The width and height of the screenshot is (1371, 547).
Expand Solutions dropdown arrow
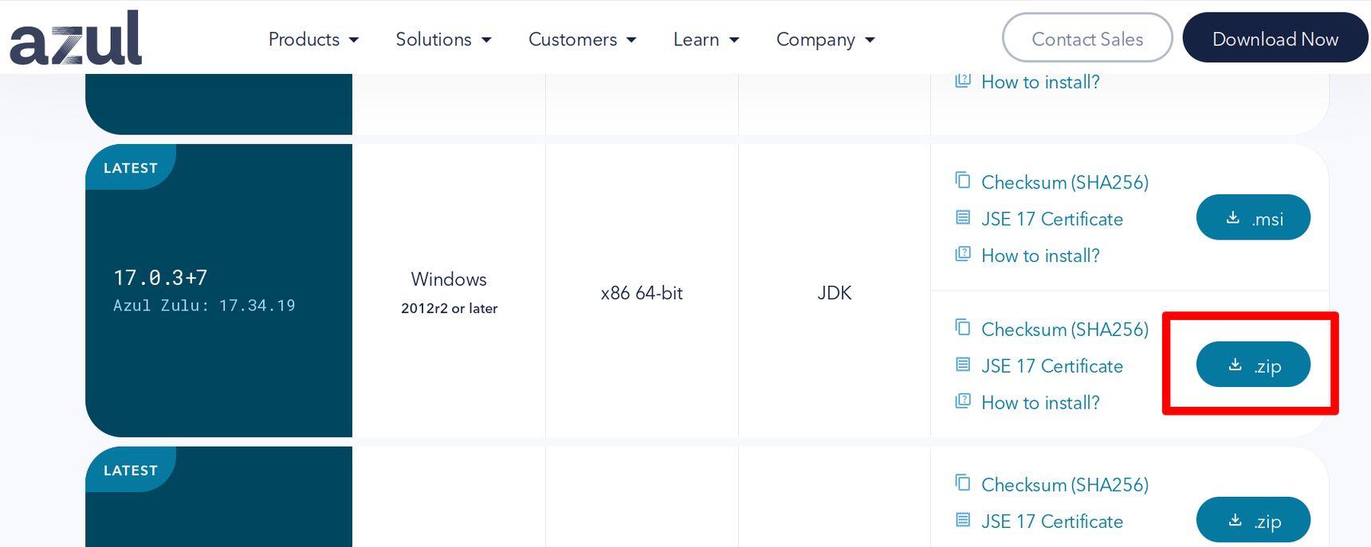(x=486, y=40)
